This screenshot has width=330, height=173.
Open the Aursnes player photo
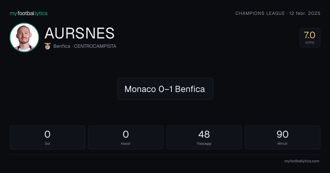24,38
